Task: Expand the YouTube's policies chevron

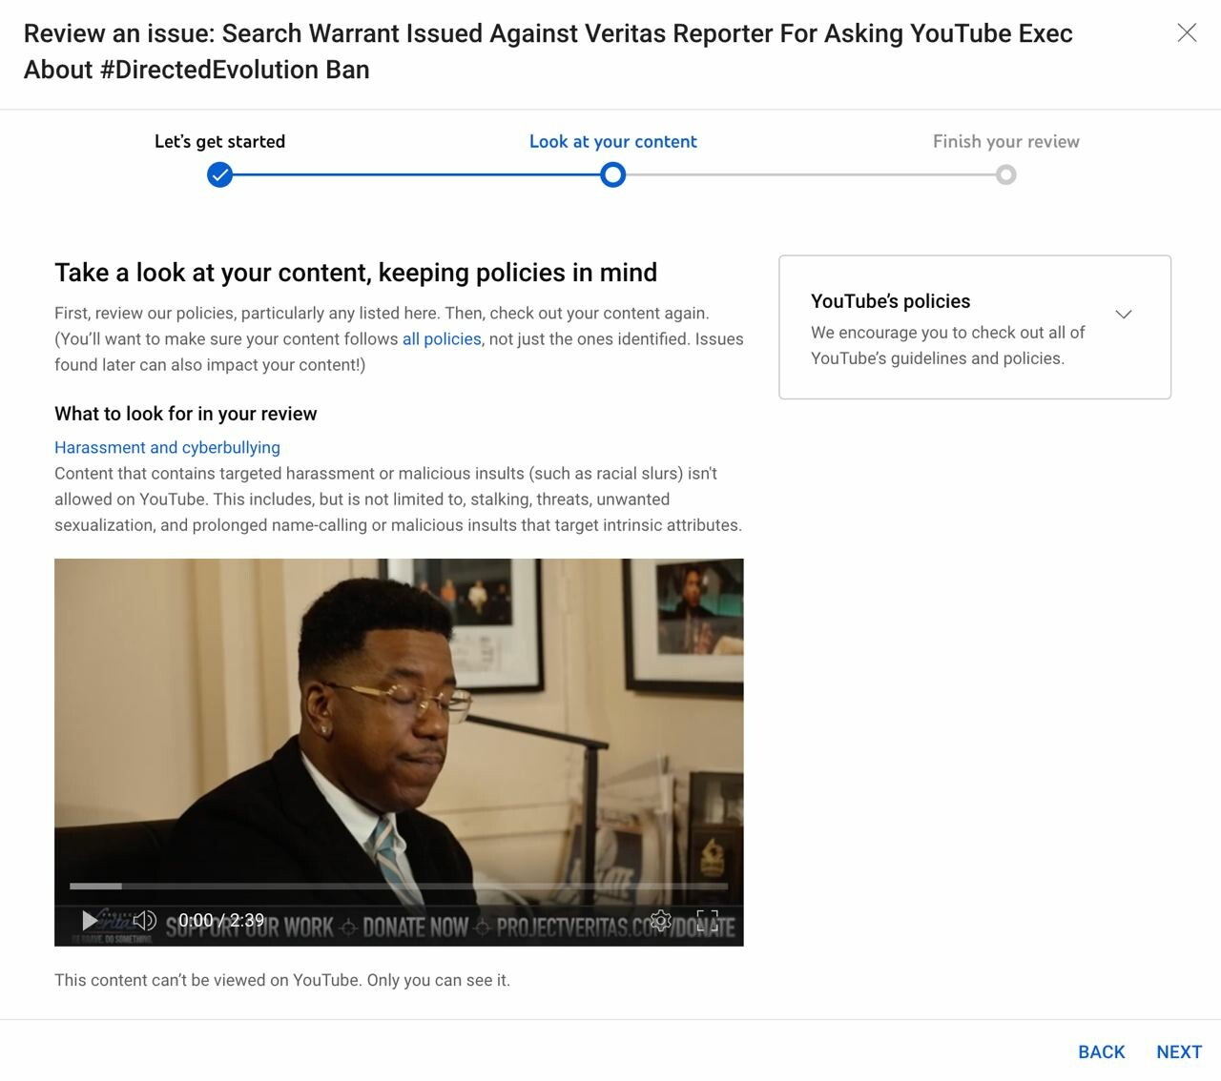Action: (1124, 315)
